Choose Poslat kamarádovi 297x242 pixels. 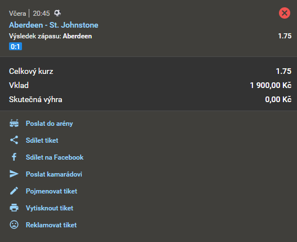tap(54, 174)
